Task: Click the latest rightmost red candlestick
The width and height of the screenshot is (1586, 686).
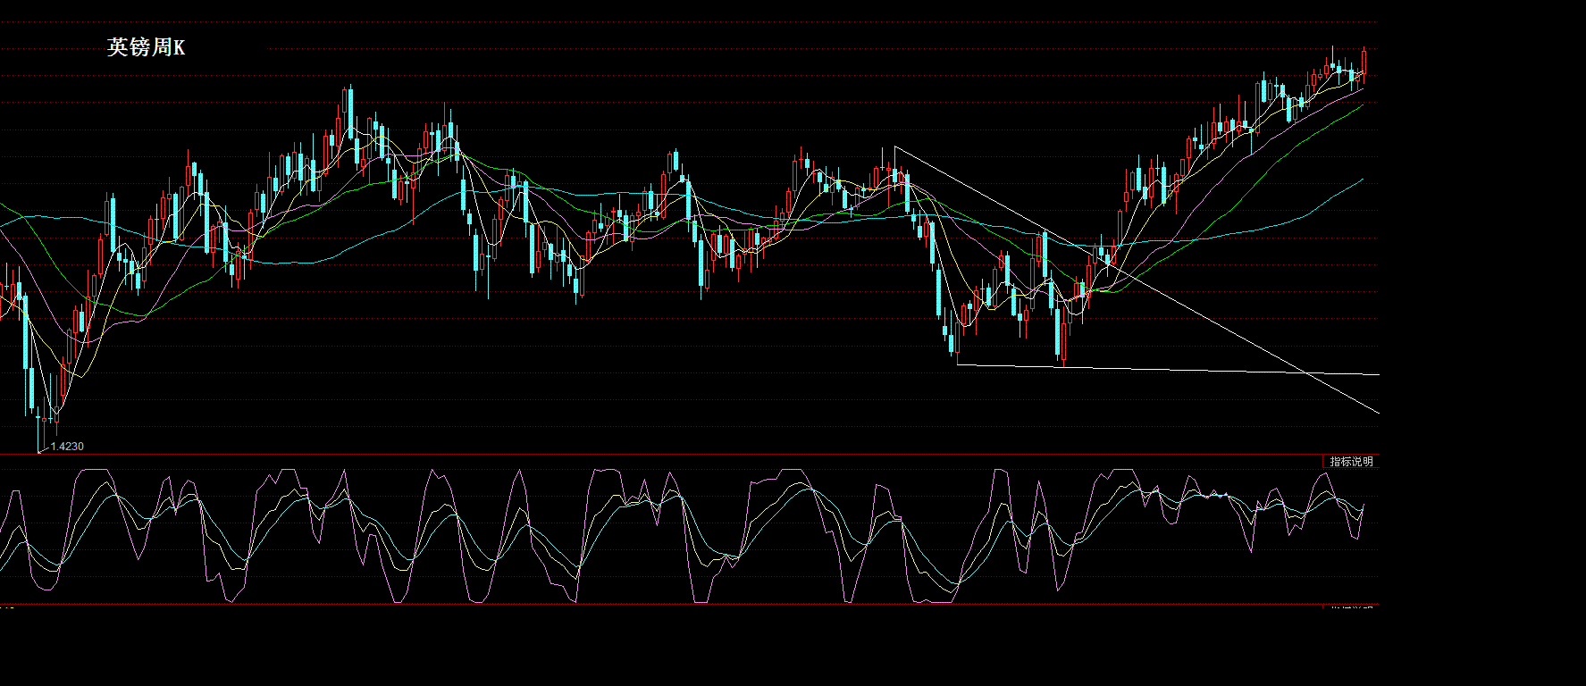Action: 1364,64
